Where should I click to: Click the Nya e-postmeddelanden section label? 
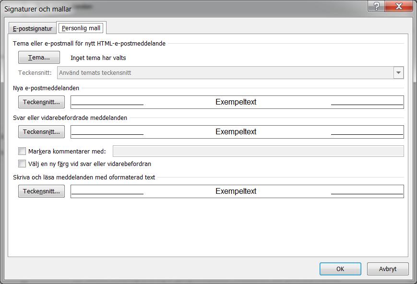(x=46, y=88)
